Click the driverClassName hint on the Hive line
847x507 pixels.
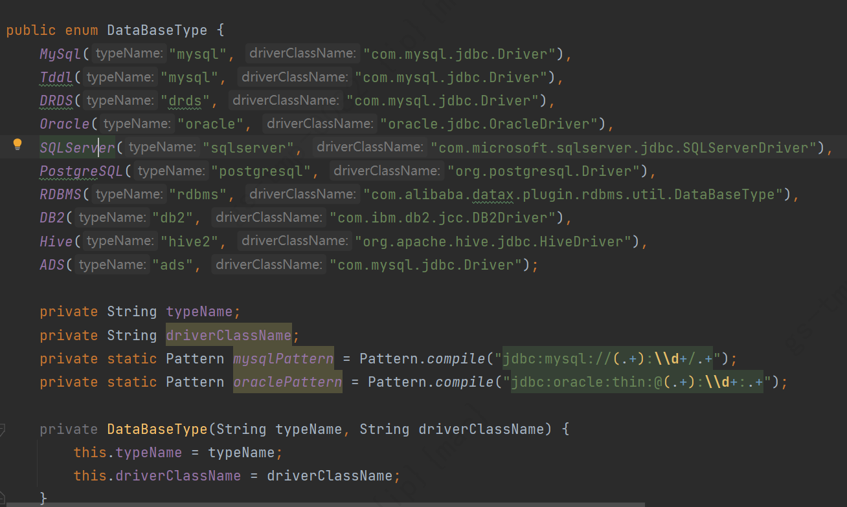tap(295, 241)
